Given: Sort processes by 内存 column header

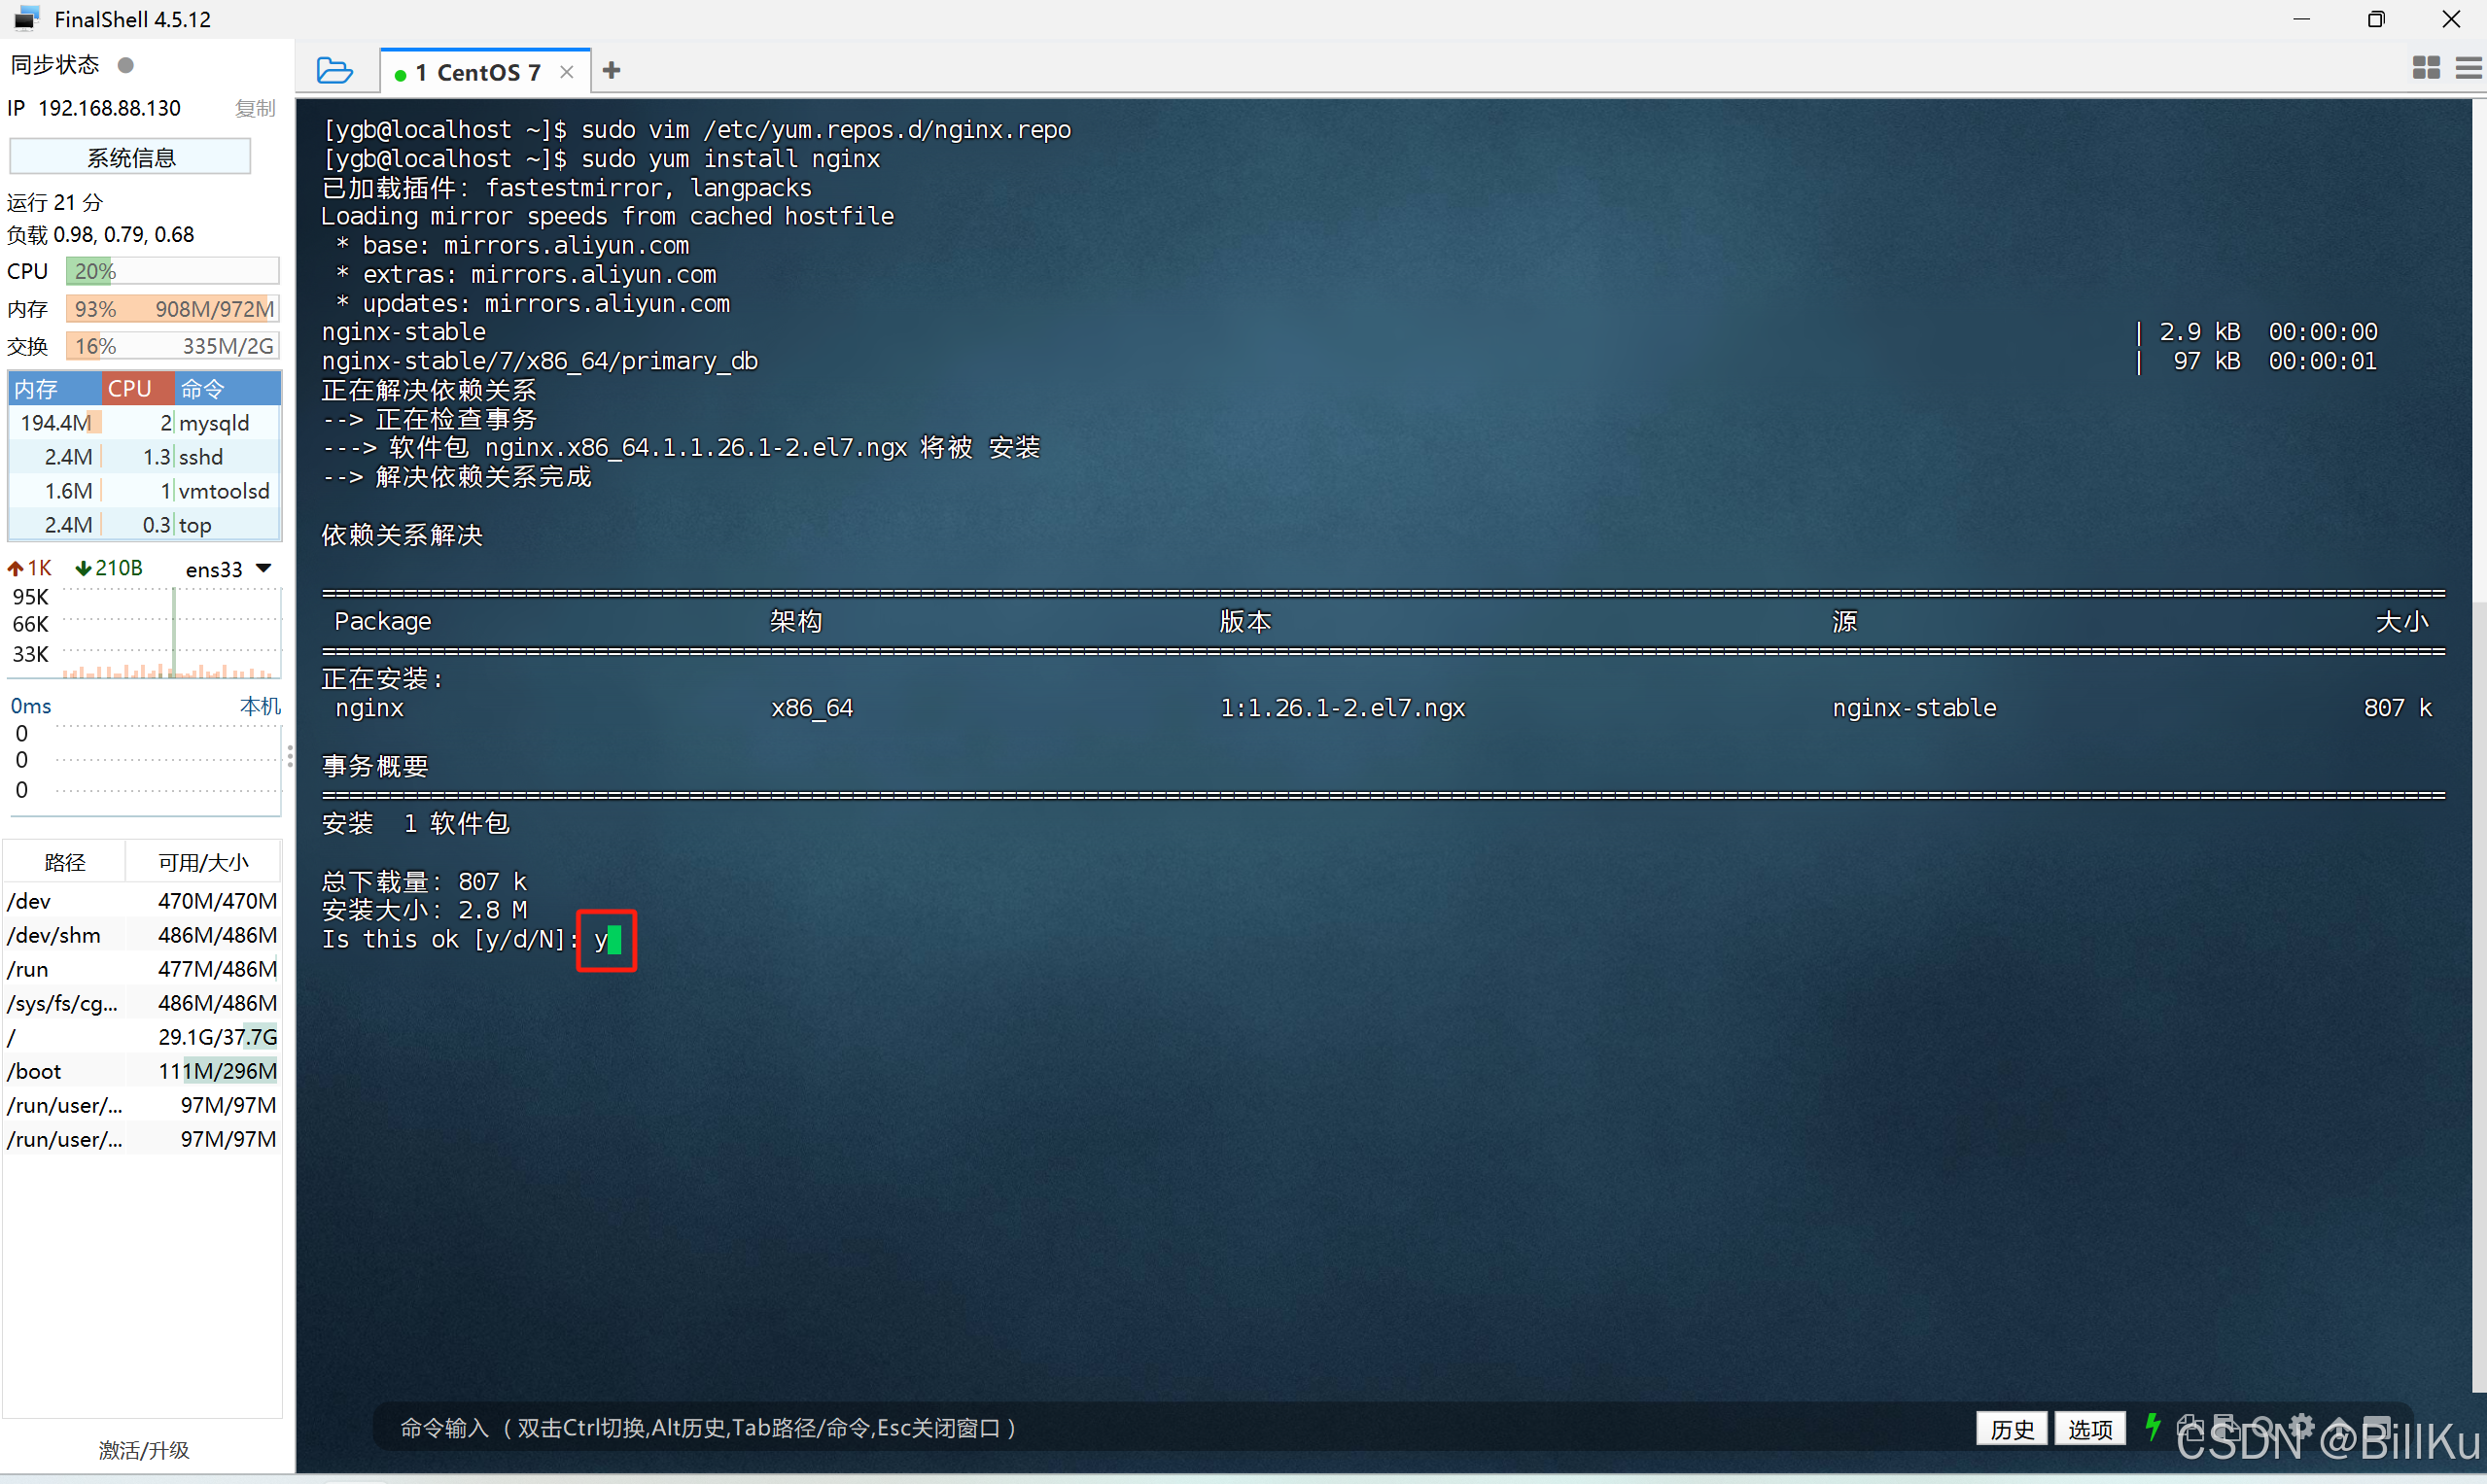Looking at the screenshot, I should tap(55, 389).
